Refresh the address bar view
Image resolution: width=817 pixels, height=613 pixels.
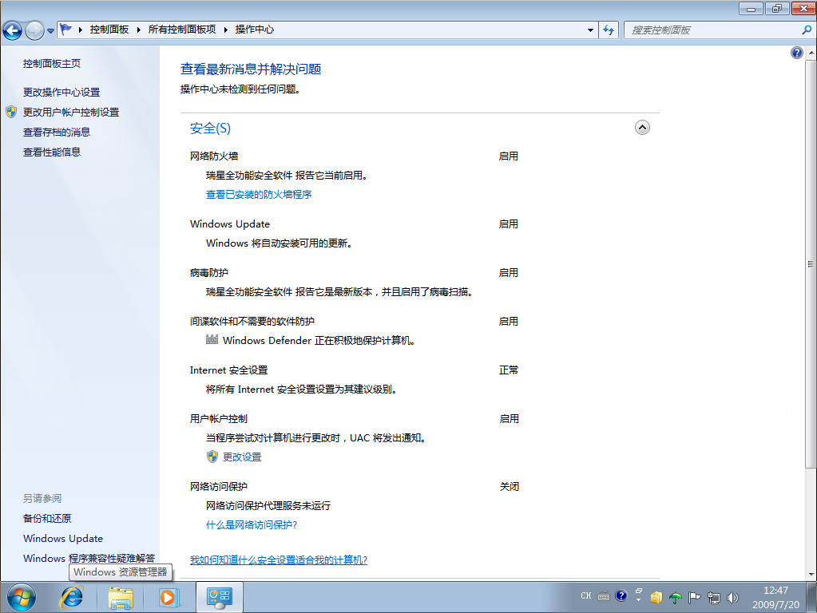pyautogui.click(x=609, y=30)
